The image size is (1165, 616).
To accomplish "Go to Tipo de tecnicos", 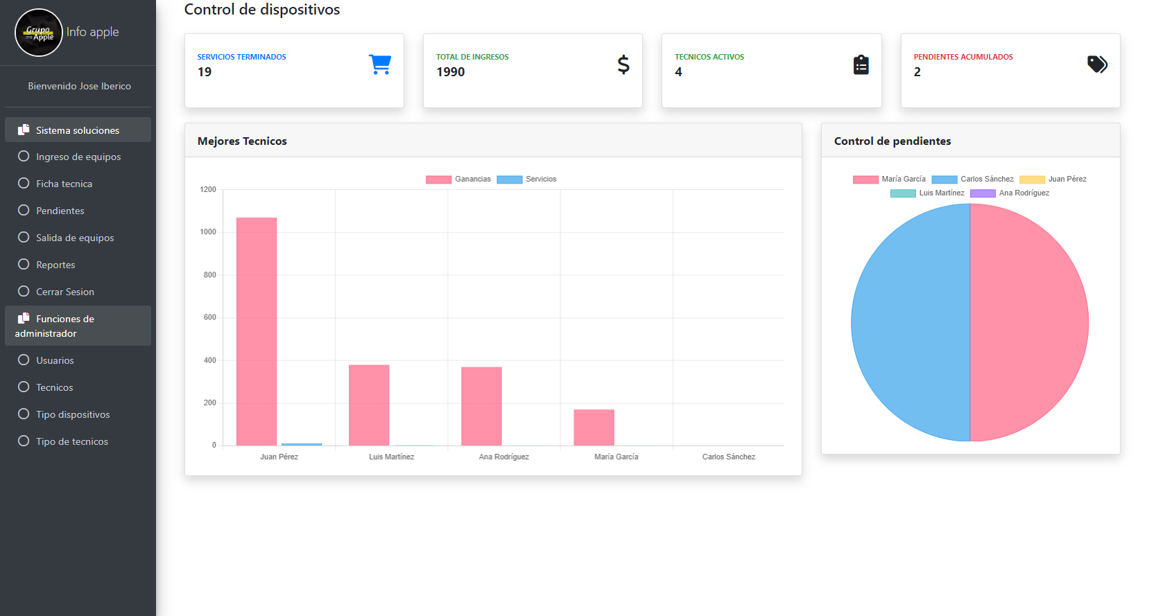I will coord(78,441).
